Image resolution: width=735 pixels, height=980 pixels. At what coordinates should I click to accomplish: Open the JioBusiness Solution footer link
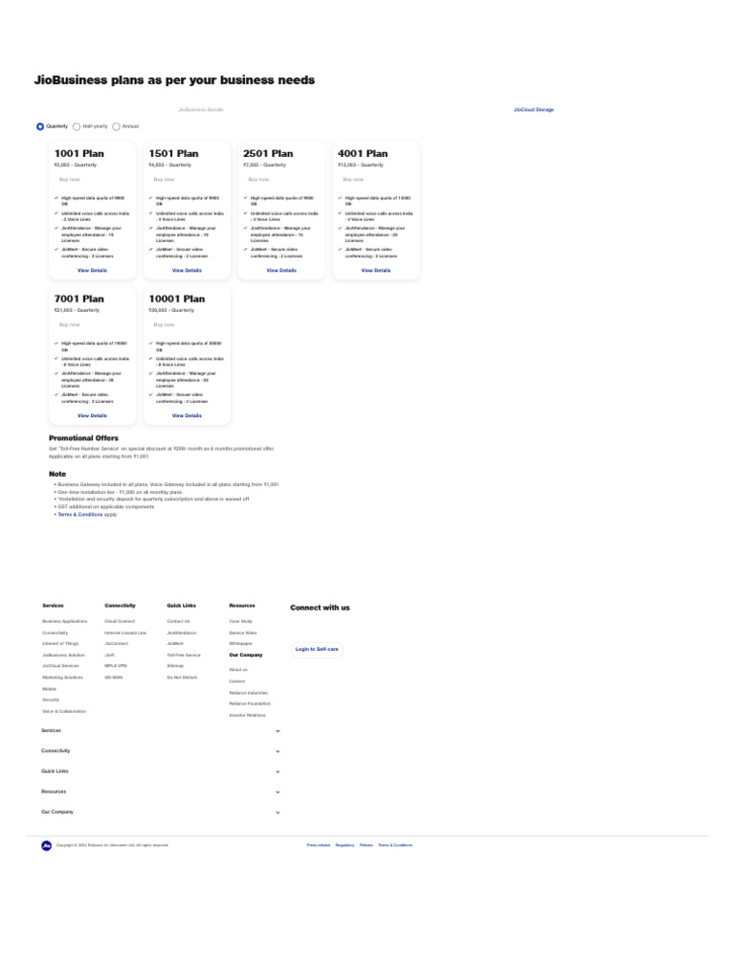[63, 655]
